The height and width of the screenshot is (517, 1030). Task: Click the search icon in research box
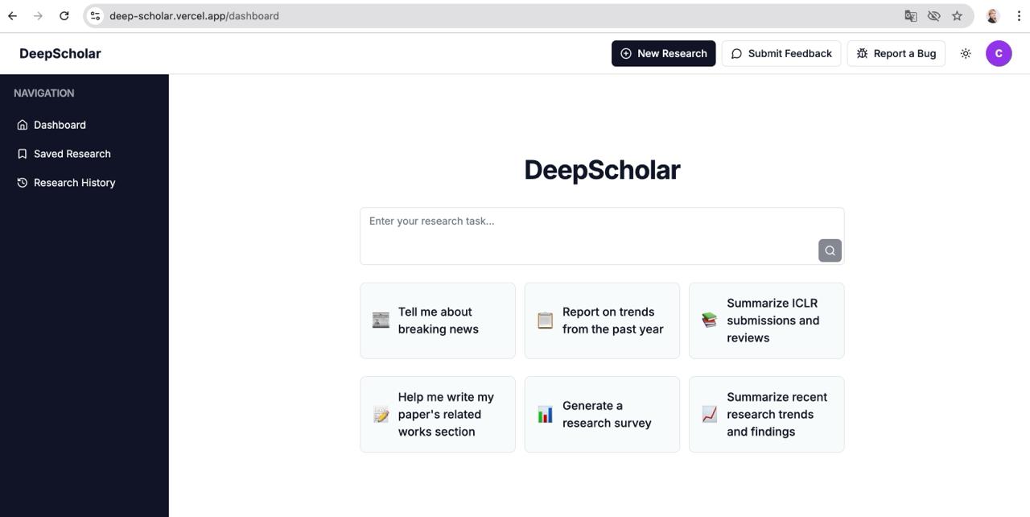pos(830,250)
